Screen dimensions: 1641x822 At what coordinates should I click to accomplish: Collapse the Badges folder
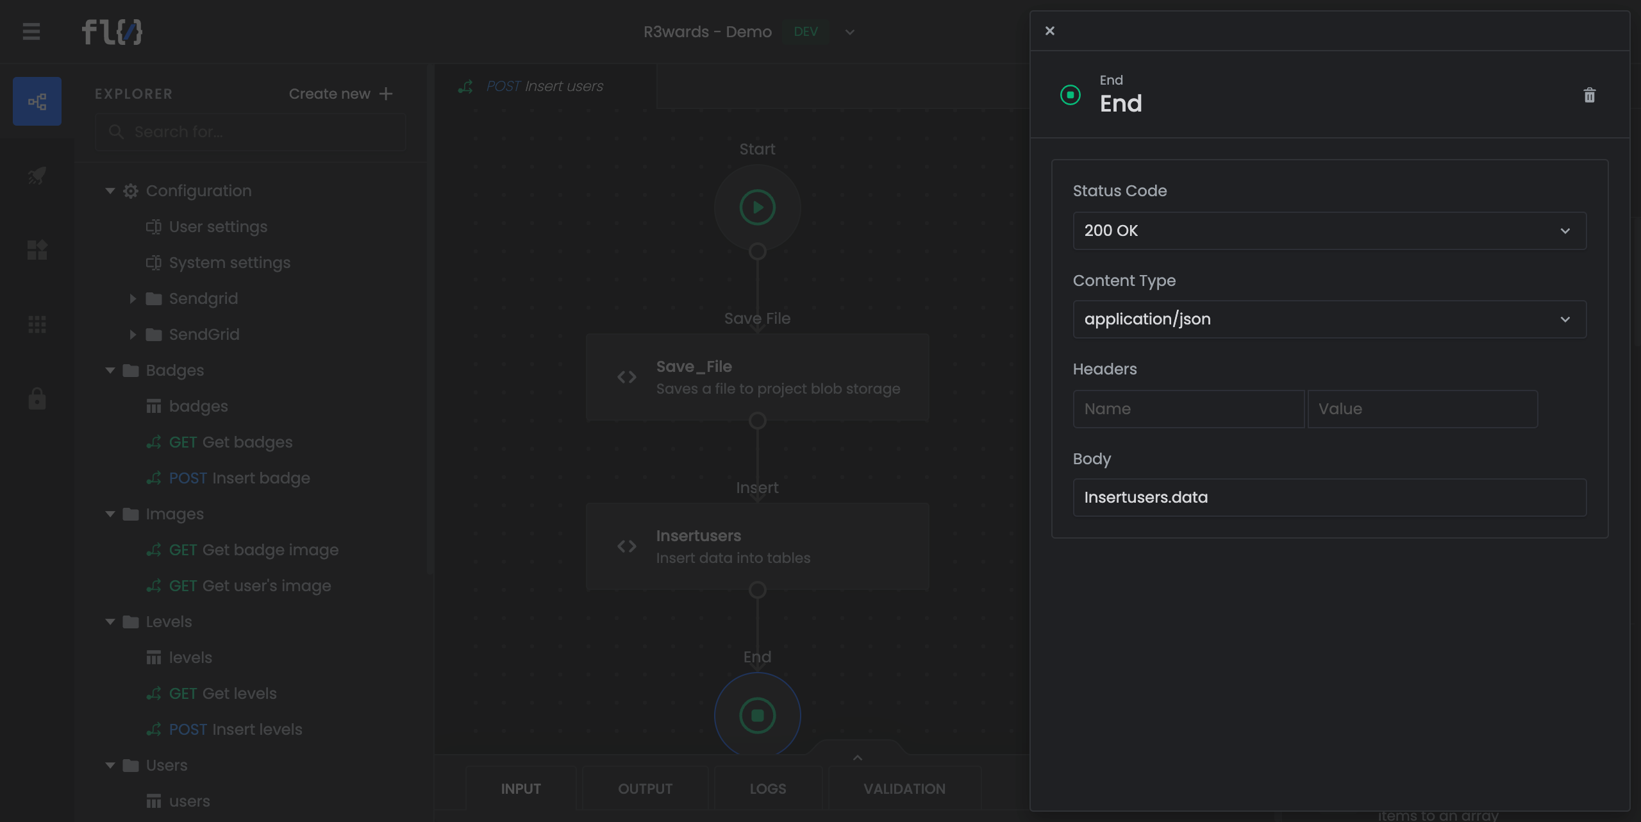110,371
